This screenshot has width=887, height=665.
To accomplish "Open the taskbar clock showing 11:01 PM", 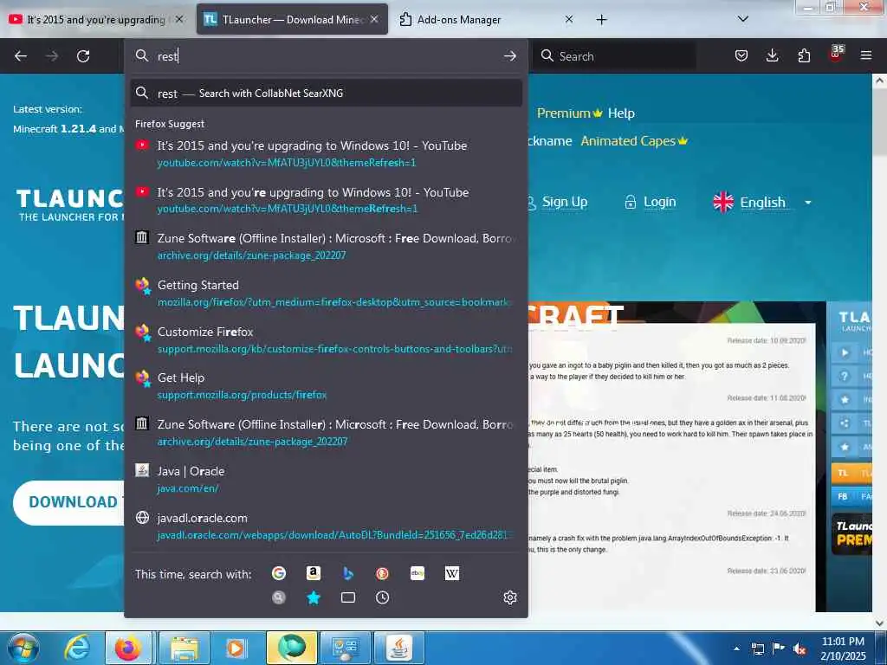I will (843, 648).
